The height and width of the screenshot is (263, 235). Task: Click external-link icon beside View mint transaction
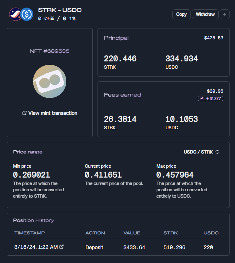[x=25, y=113]
